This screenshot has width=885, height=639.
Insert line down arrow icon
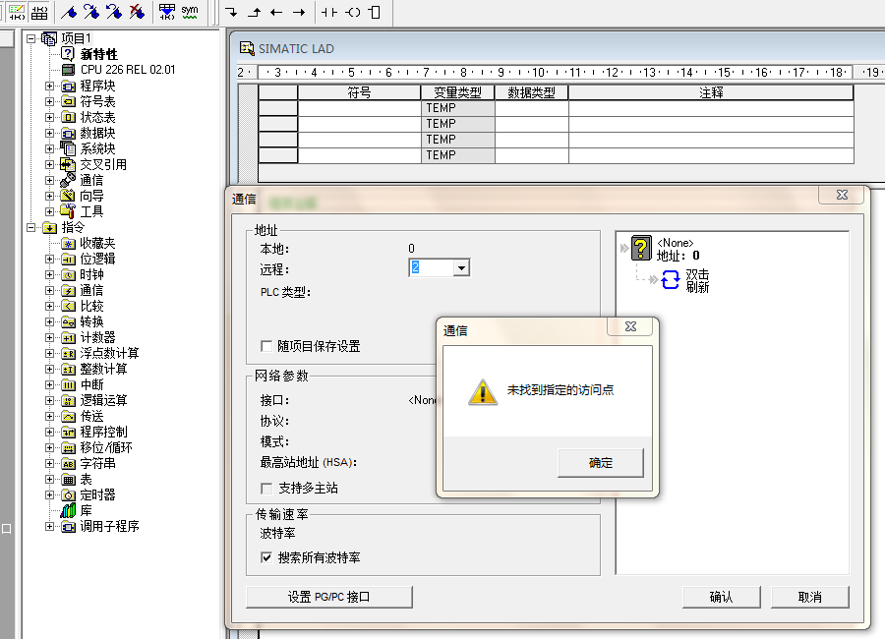[231, 12]
